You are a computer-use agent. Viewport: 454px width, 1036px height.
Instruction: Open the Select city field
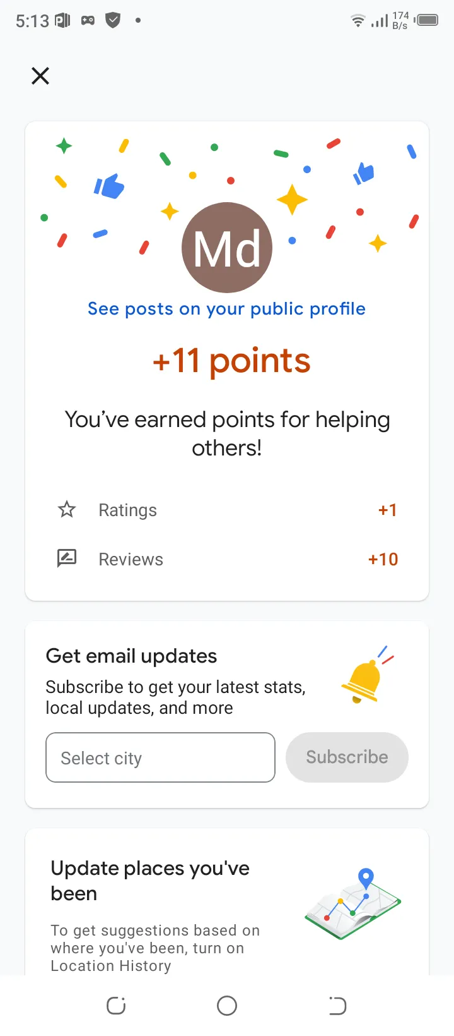tap(160, 757)
